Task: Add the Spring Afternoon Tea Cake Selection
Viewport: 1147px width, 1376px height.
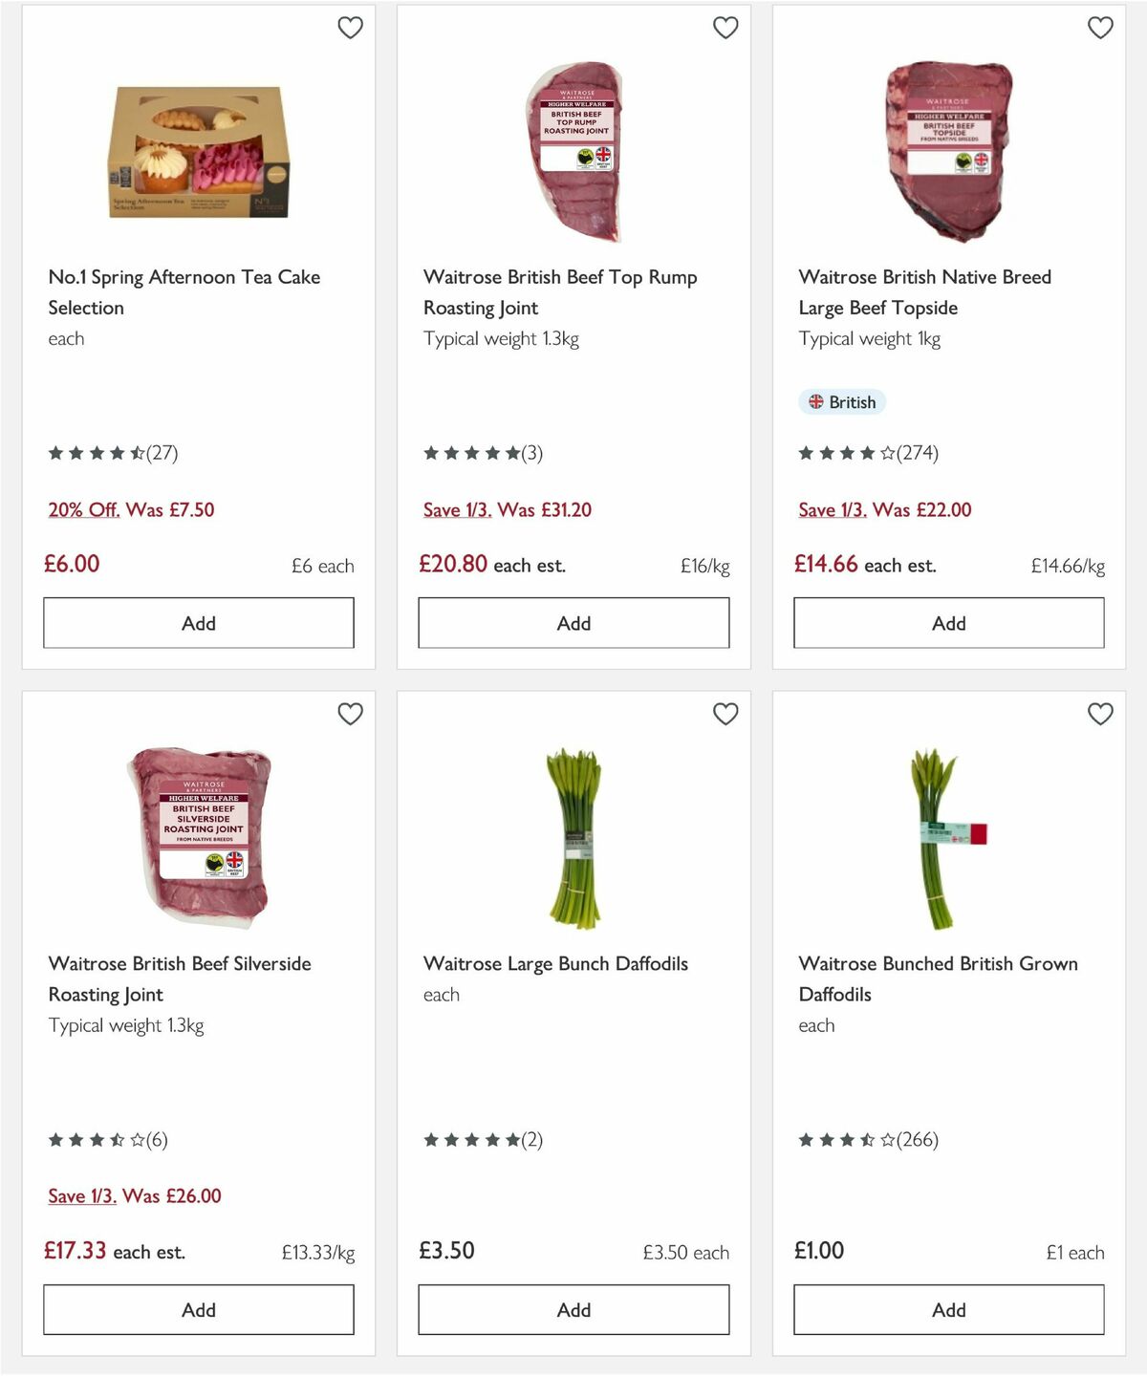Action: (197, 622)
